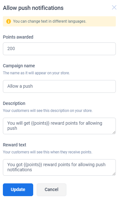Click the 'Points awarded' label
120x199 pixels.
click(18, 37)
